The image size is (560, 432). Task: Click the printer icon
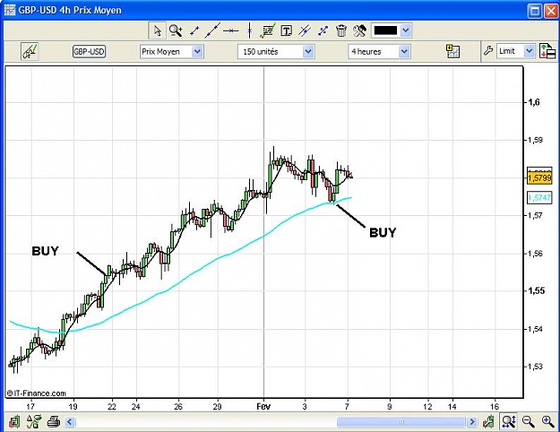(54, 421)
